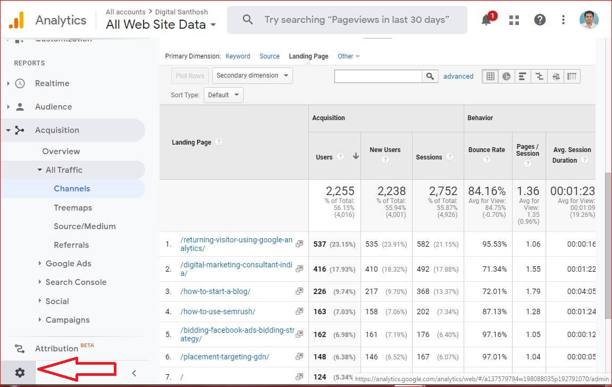Click the advanced filter link

tap(458, 77)
